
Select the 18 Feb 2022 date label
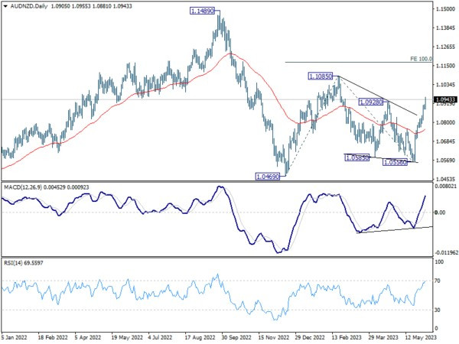click(x=53, y=337)
